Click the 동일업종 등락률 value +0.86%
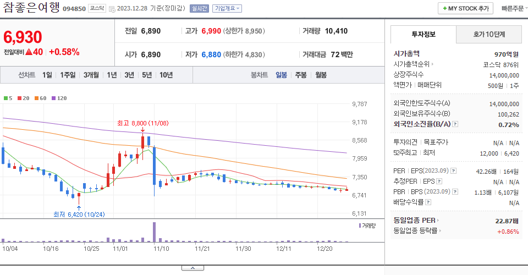This screenshot has height=275, width=528. pyautogui.click(x=508, y=232)
